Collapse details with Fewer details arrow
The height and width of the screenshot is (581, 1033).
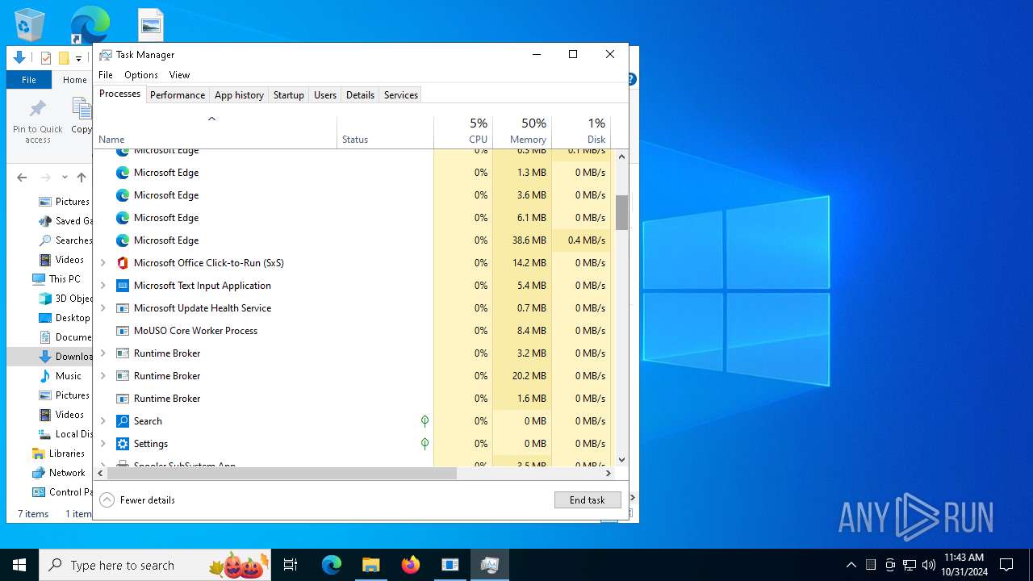point(107,500)
